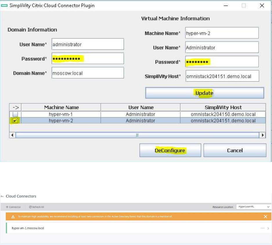Focus the Domain Password field
Image resolution: width=272 pixels, height=245 pixels.
[x=88, y=58]
